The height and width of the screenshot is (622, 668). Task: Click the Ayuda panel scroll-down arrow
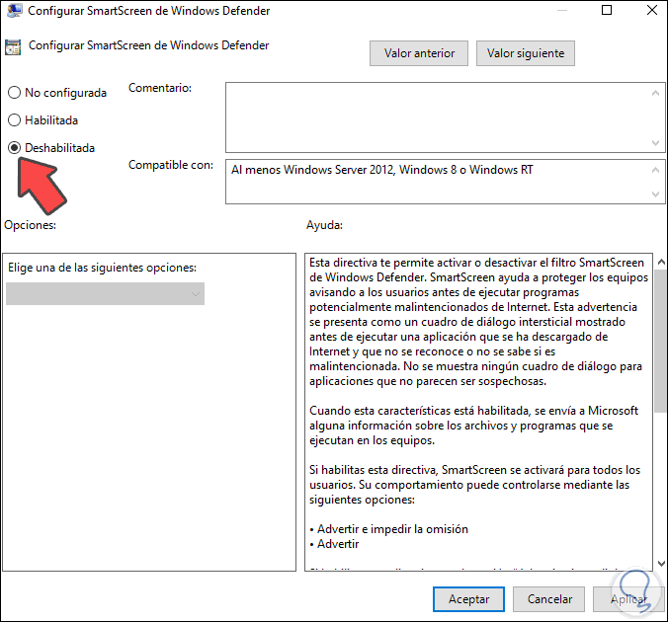click(661, 563)
